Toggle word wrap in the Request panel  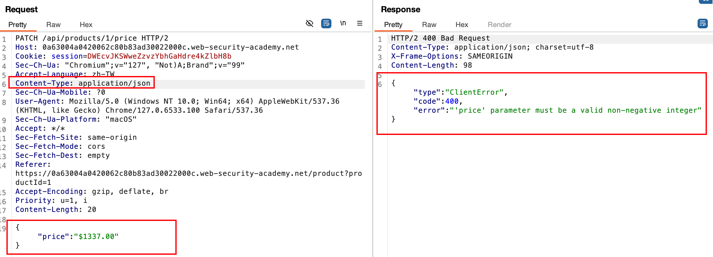coord(326,24)
